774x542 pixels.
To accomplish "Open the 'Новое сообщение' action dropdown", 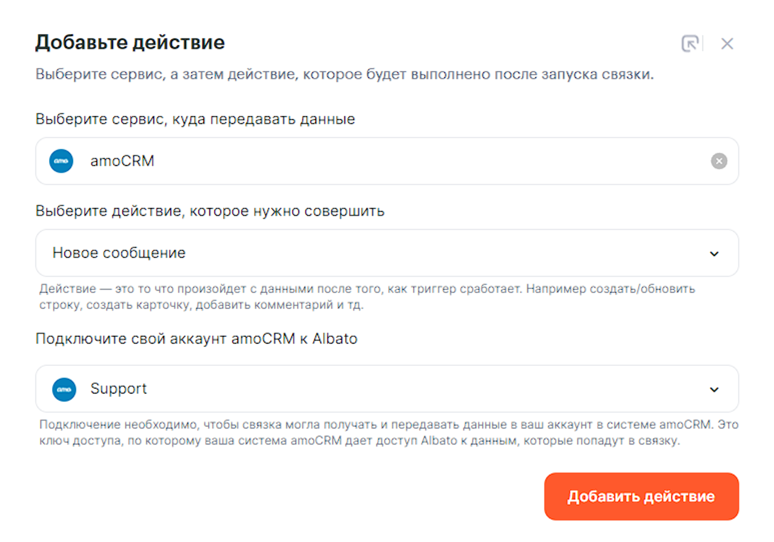I will 387,253.
